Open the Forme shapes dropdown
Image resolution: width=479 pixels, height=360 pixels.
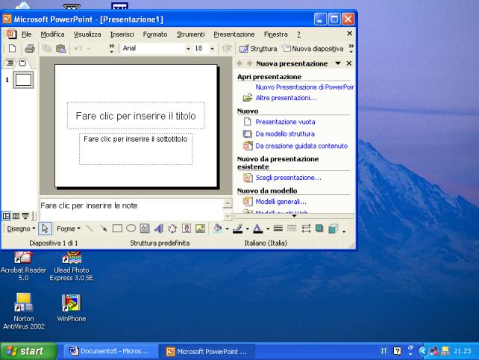pos(69,229)
